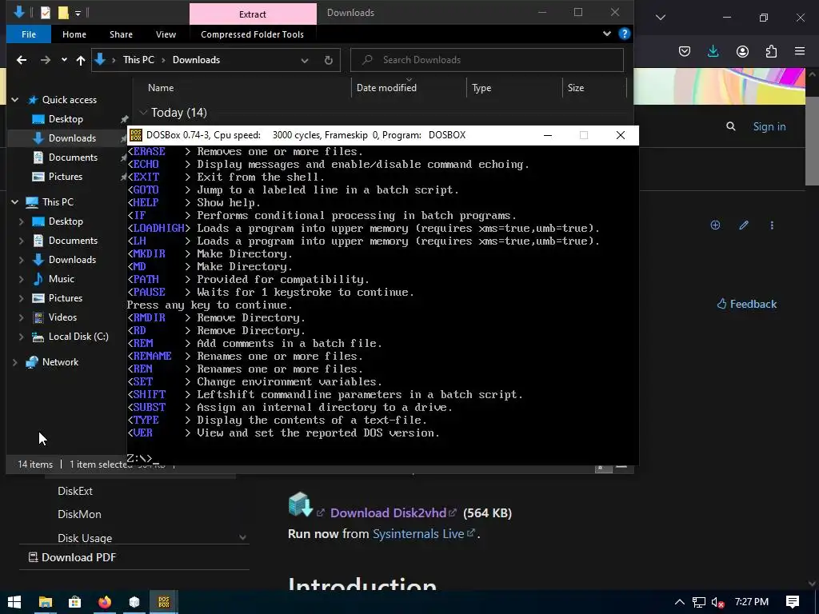Open Firefox from the taskbar

[105, 603]
